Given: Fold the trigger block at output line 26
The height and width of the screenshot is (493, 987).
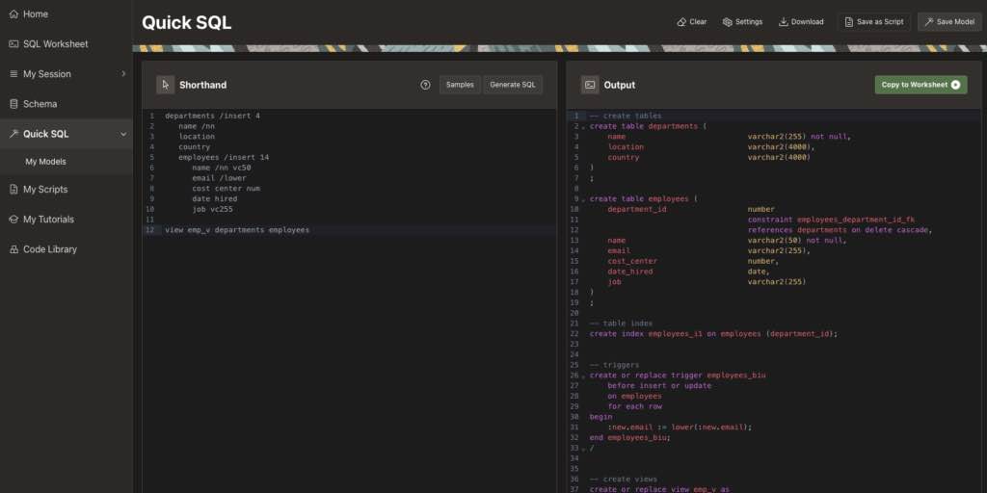Looking at the screenshot, I should [583, 376].
